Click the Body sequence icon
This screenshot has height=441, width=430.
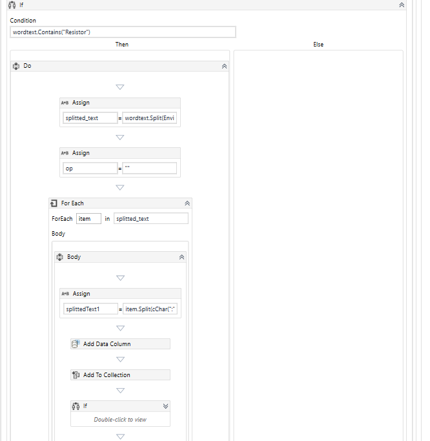pyautogui.click(x=59, y=257)
